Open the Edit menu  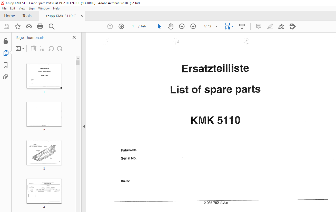tap(13, 8)
